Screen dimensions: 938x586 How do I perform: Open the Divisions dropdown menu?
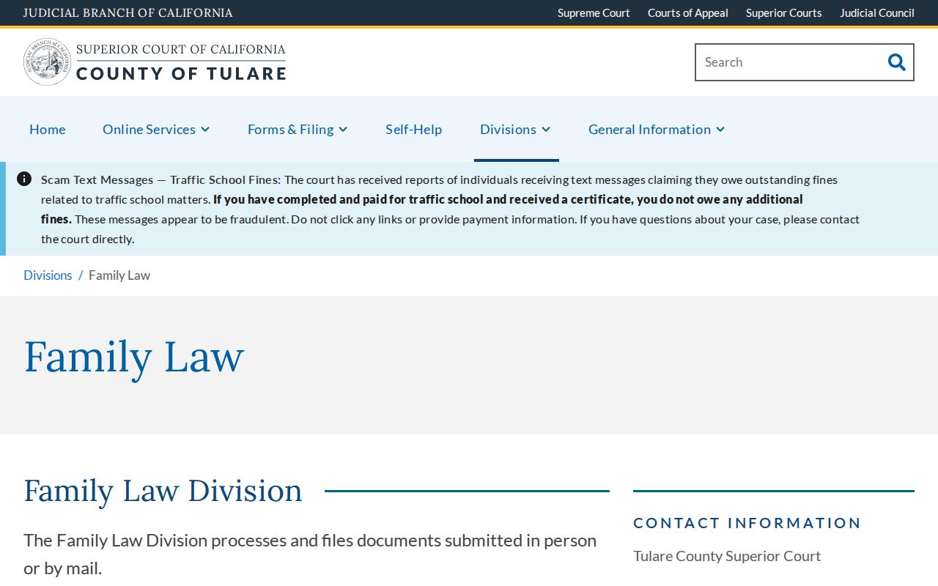[515, 129]
